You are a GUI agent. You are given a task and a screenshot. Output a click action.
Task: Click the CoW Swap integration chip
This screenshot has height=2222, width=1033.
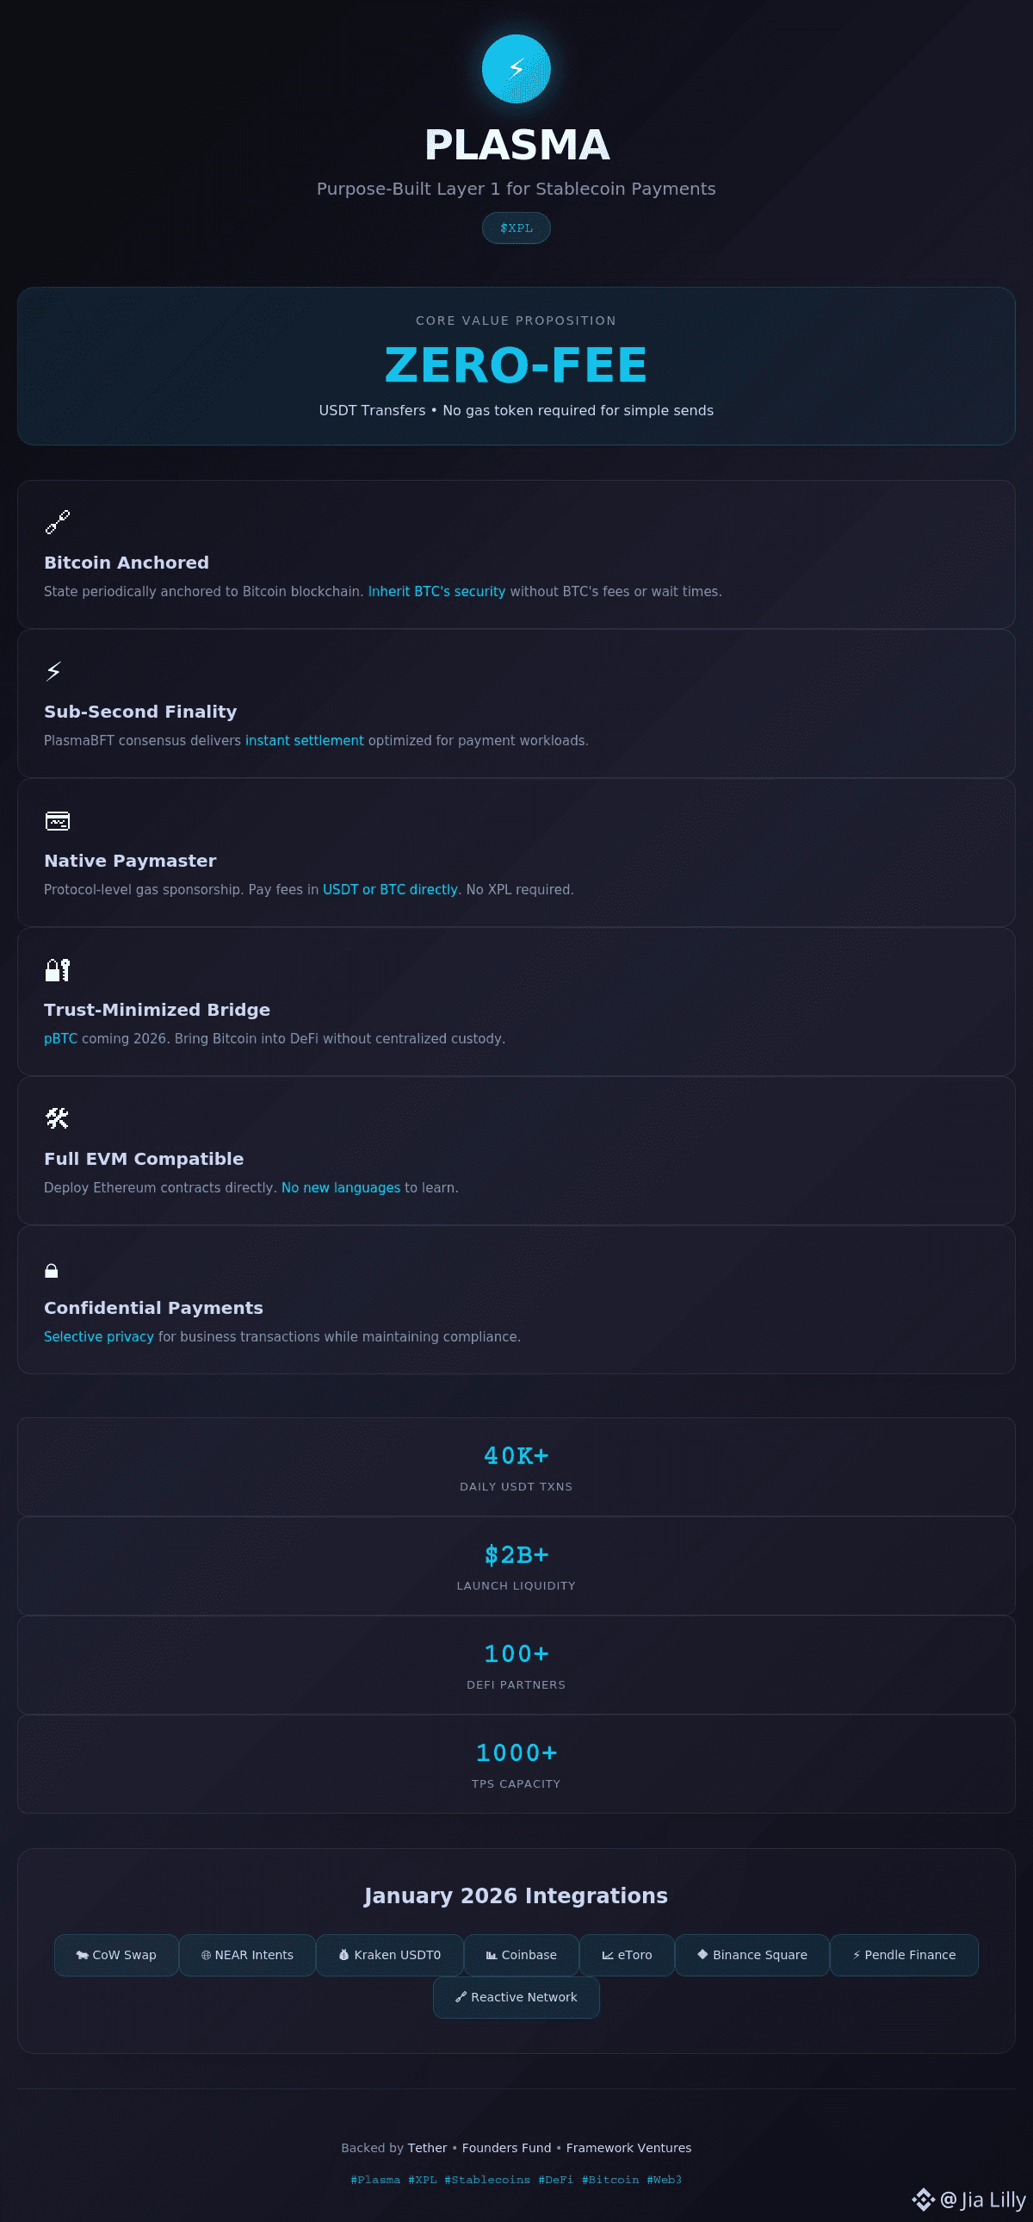coord(116,1955)
